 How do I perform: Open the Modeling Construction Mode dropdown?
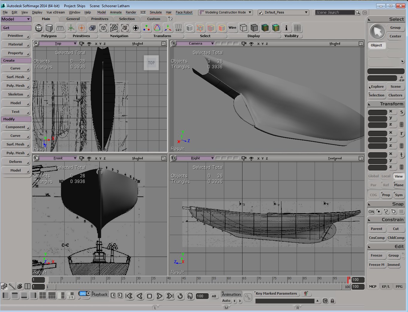tap(226, 13)
